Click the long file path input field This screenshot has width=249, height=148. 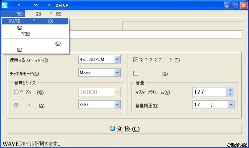point(156,35)
